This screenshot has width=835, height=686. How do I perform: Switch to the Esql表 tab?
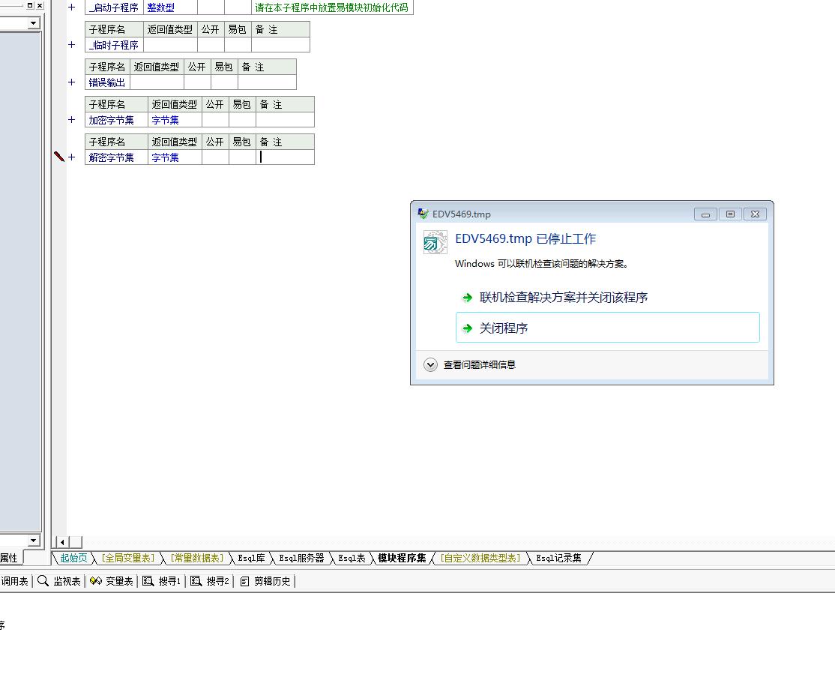coord(352,558)
